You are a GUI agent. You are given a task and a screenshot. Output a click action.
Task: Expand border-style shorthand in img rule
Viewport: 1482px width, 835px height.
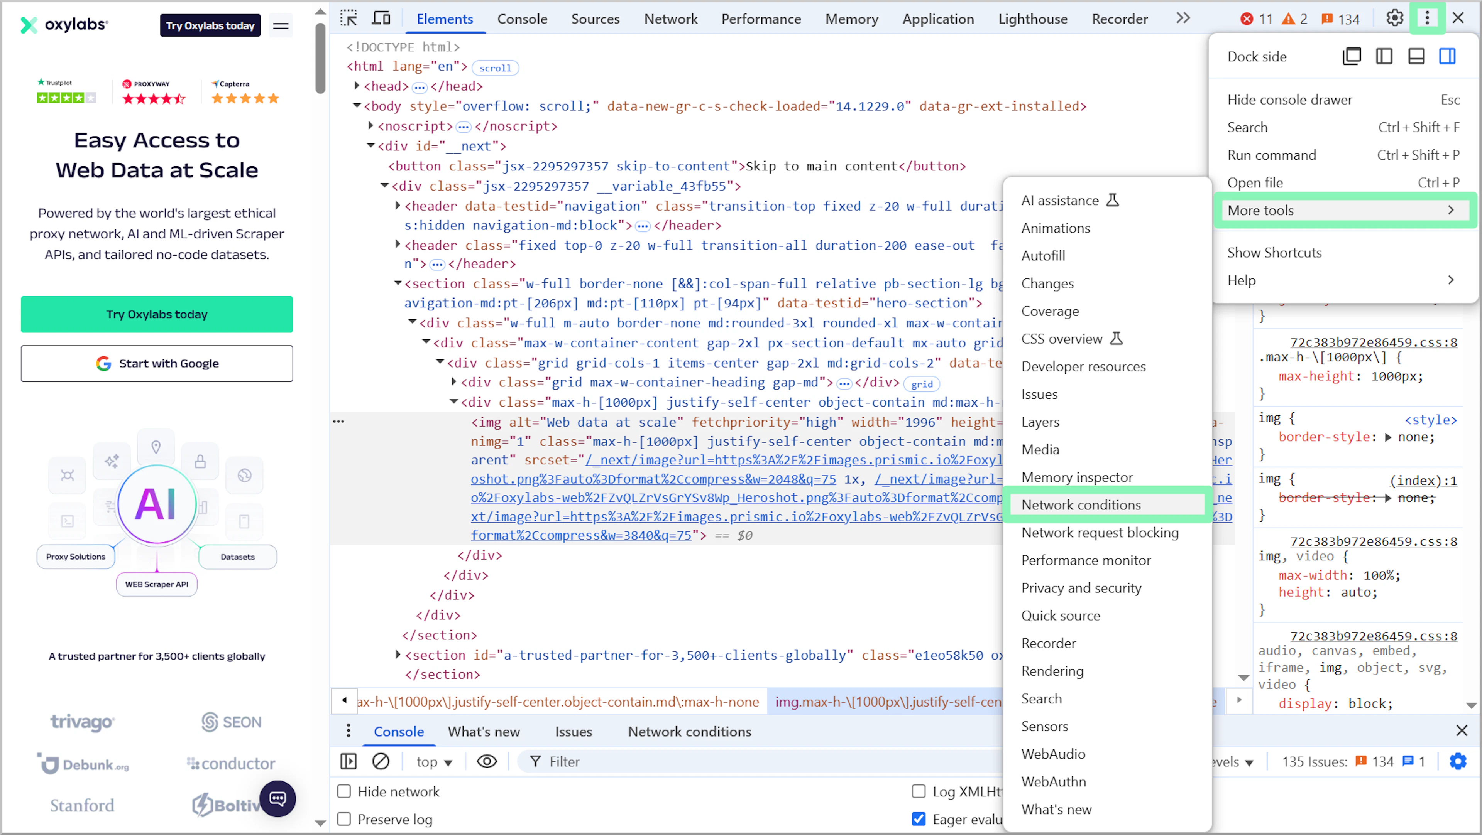(1388, 437)
